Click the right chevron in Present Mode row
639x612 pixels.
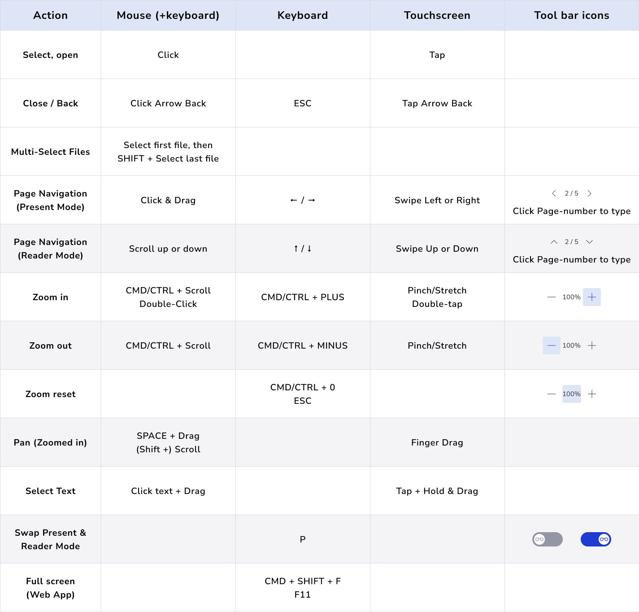590,193
